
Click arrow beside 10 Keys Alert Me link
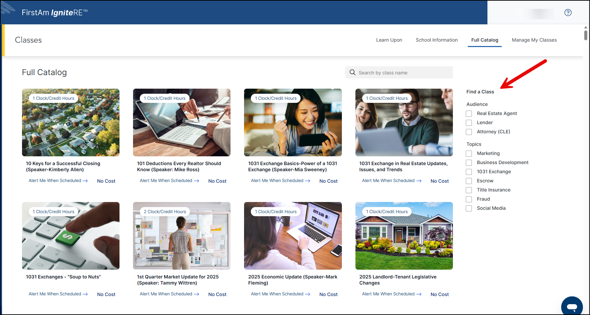click(85, 181)
